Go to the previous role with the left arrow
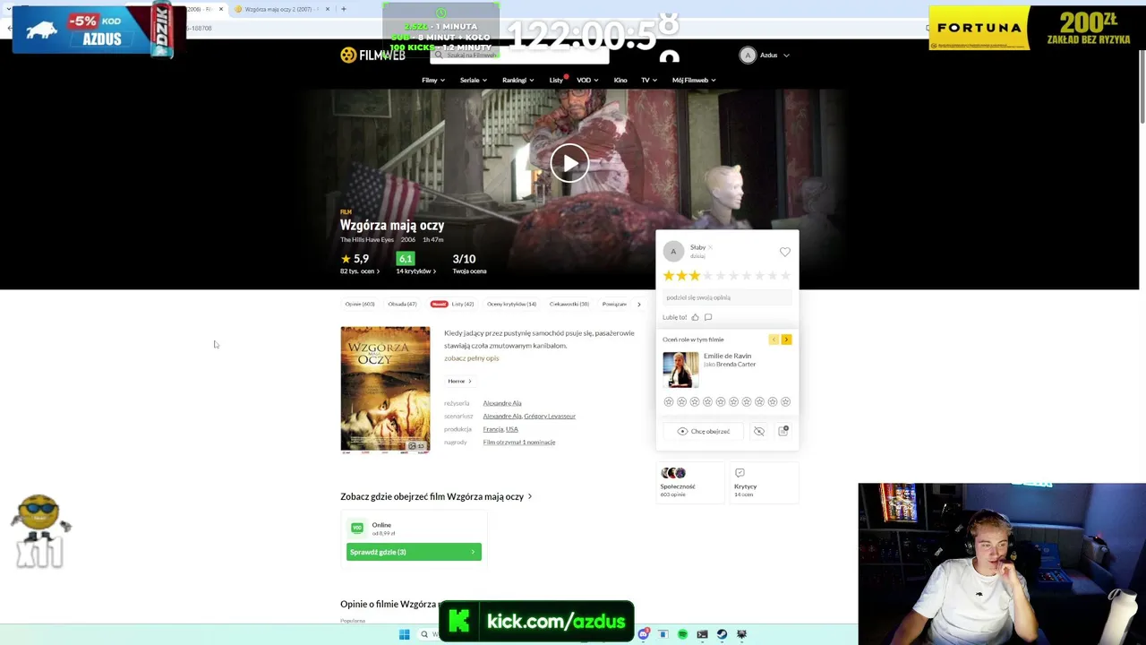Image resolution: width=1146 pixels, height=645 pixels. tap(774, 340)
